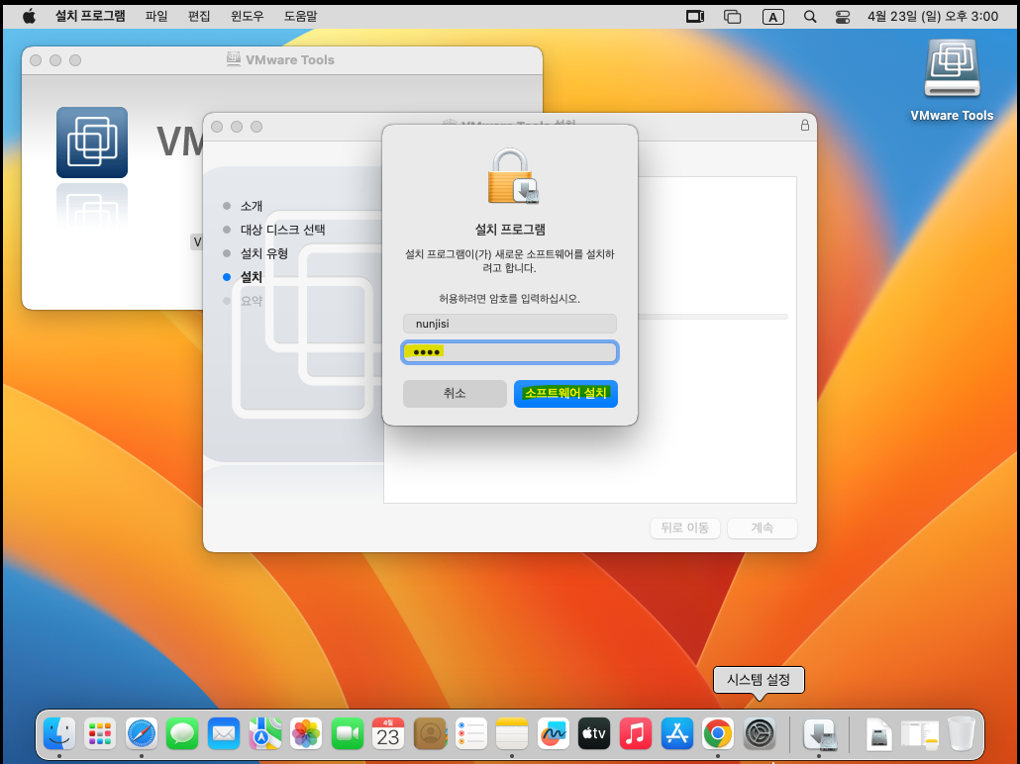Screen dimensions: 1020x764
Task: Open System Settings gear in the dock
Action: click(x=760, y=734)
